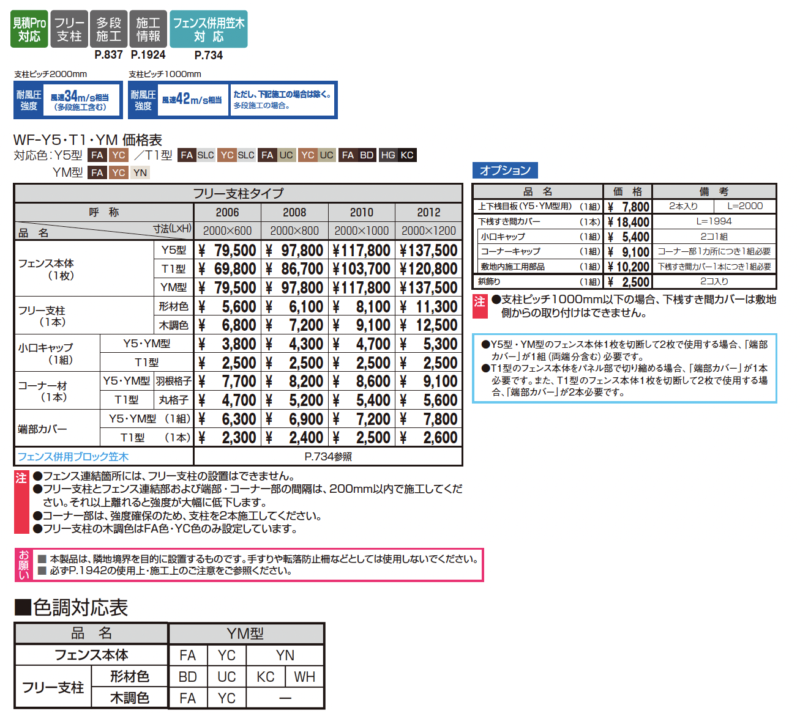Click the T1型 fence price ¥69,800
800x727 pixels.
(227, 269)
